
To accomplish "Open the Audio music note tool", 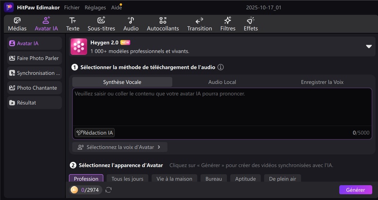I will [131, 21].
